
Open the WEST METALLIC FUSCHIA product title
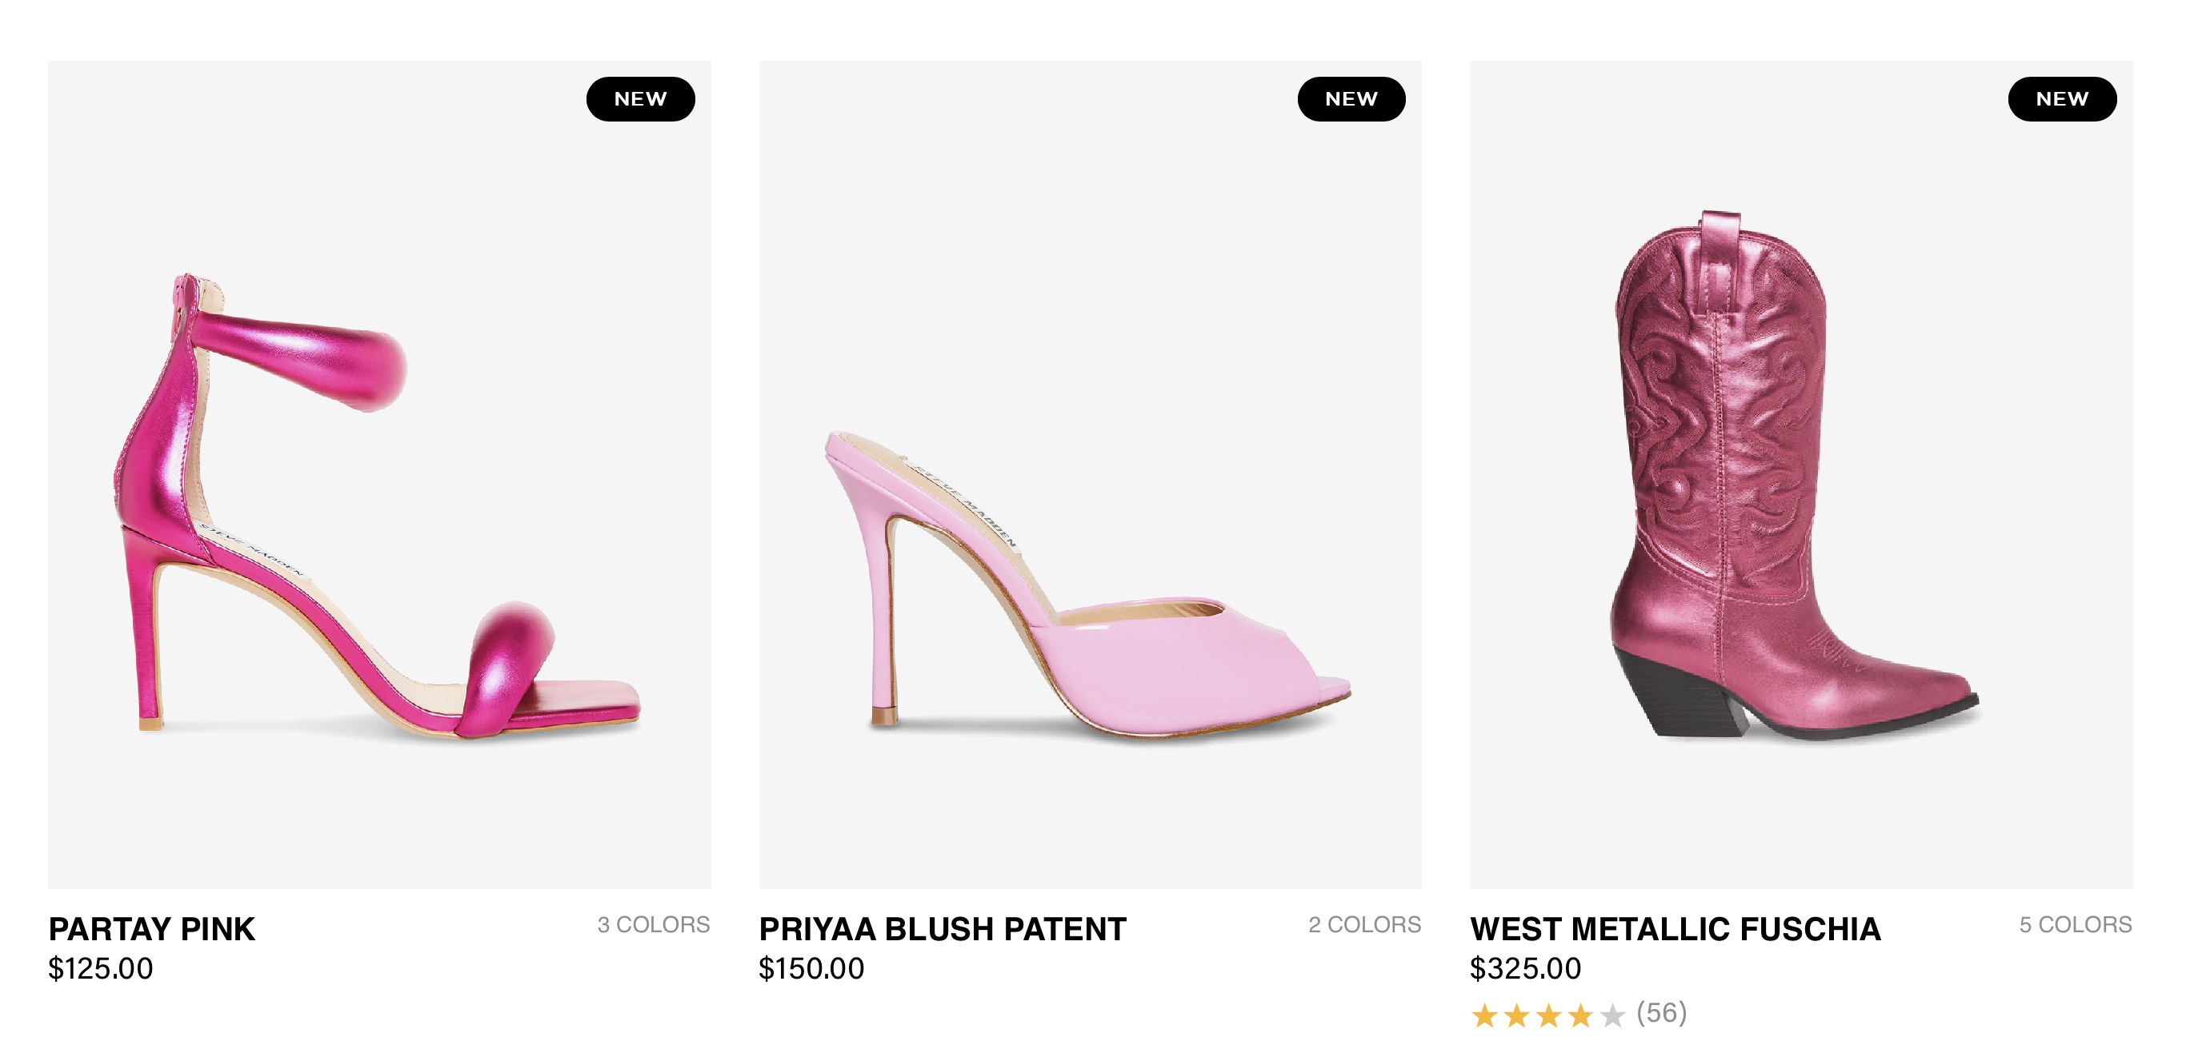[x=1676, y=929]
